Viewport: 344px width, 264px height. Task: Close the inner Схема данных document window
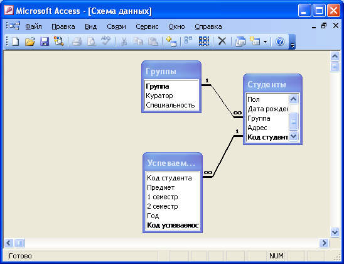point(336,26)
